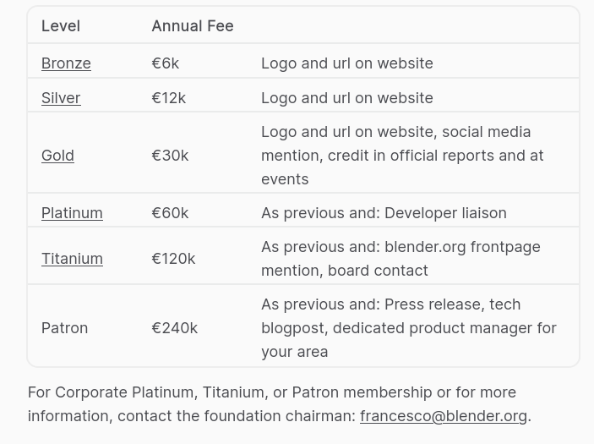Image resolution: width=594 pixels, height=444 pixels.
Task: Open the Bronze membership level link
Action: (x=66, y=63)
